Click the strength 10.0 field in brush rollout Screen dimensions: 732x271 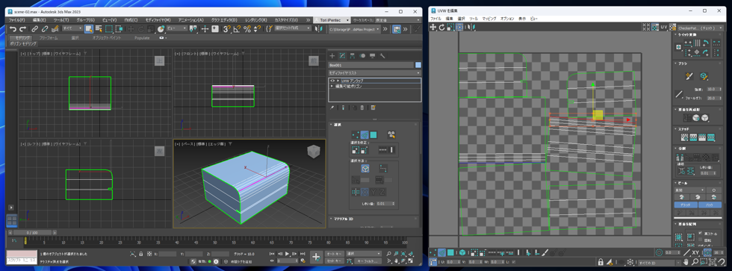coord(714,89)
